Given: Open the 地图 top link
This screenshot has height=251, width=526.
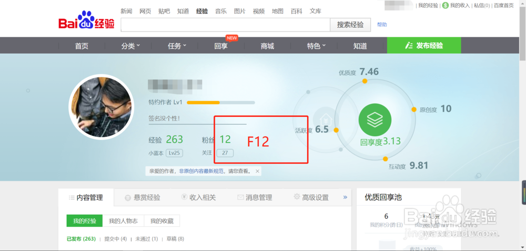Looking at the screenshot, I should pyautogui.click(x=278, y=11).
